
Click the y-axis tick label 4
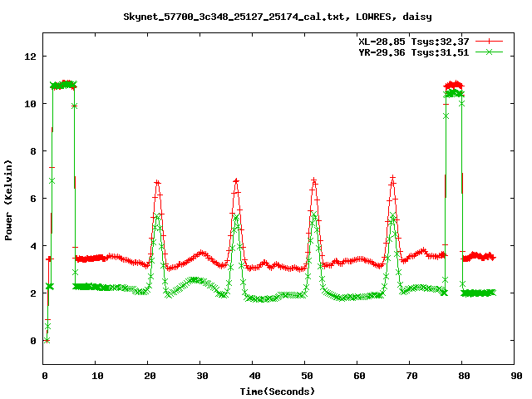click(x=33, y=246)
